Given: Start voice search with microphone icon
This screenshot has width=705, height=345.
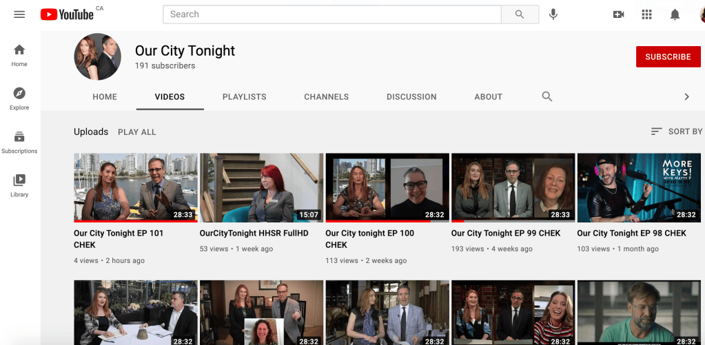Looking at the screenshot, I should 553,14.
